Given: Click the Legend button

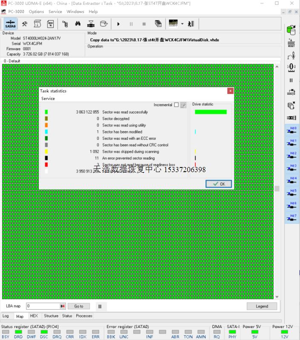Looking at the screenshot, I should [262, 306].
